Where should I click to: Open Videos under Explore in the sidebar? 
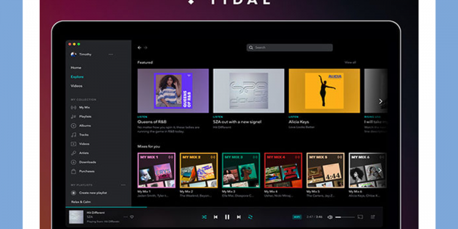click(76, 86)
